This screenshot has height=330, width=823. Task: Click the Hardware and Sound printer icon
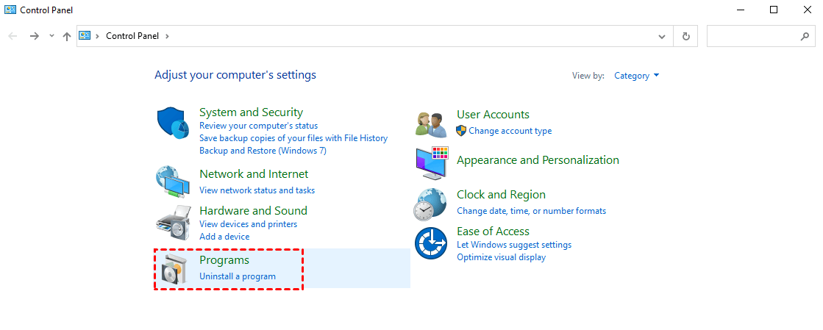tap(174, 220)
